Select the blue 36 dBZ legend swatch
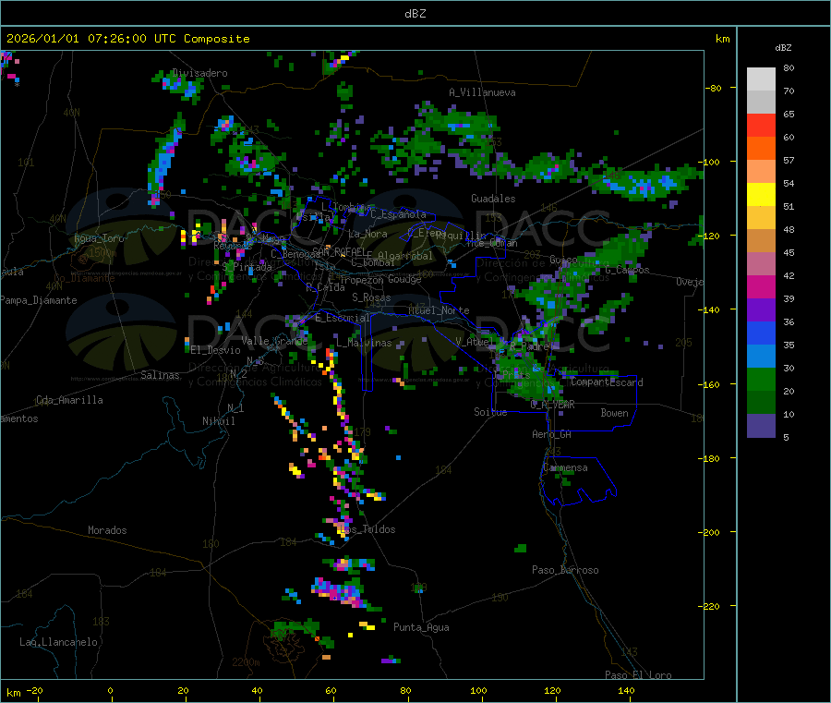 [x=761, y=333]
